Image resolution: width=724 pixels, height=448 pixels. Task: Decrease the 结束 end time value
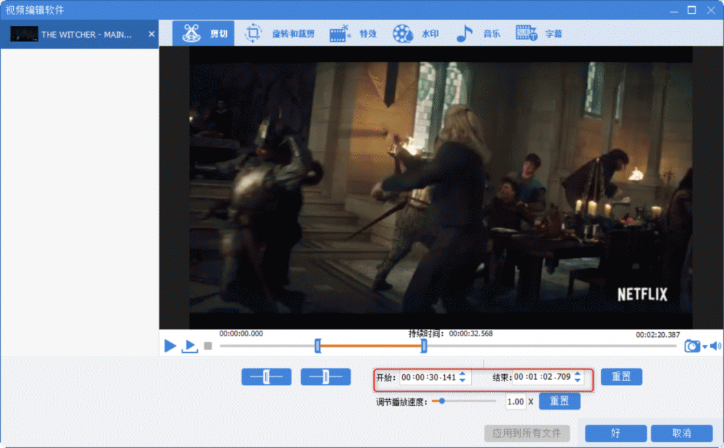[x=577, y=380]
